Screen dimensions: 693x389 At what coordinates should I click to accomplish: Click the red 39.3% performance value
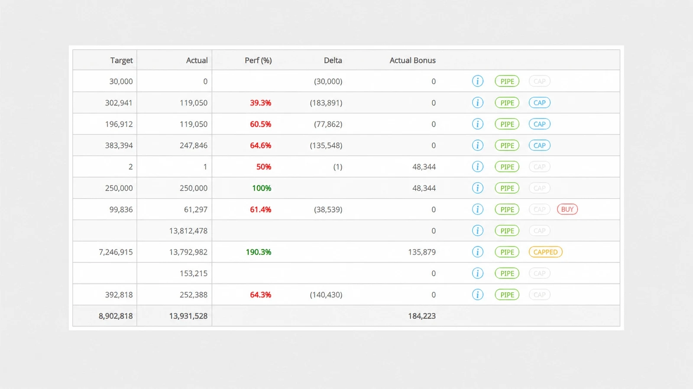[x=260, y=103]
